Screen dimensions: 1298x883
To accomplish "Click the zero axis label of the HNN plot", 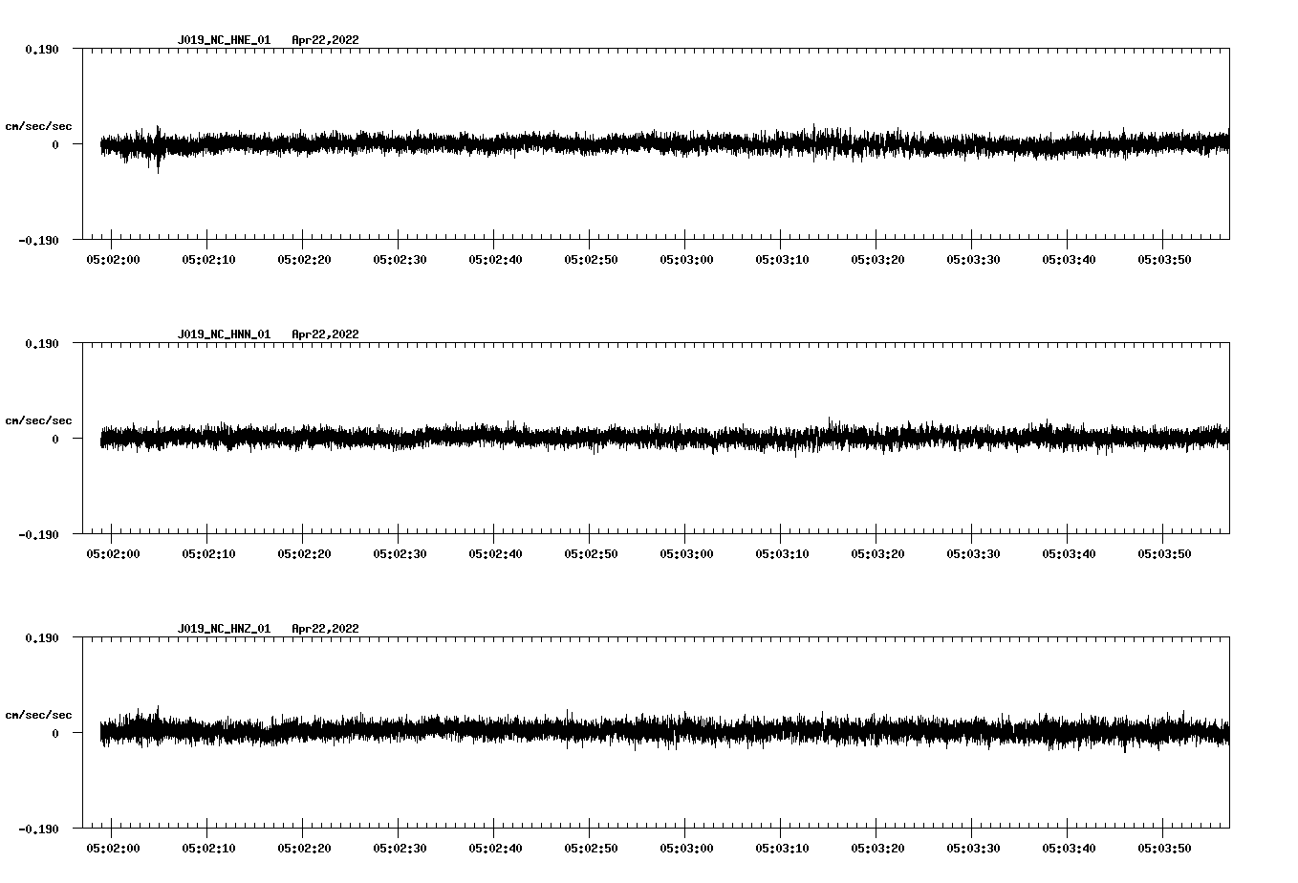I will coord(55,439).
